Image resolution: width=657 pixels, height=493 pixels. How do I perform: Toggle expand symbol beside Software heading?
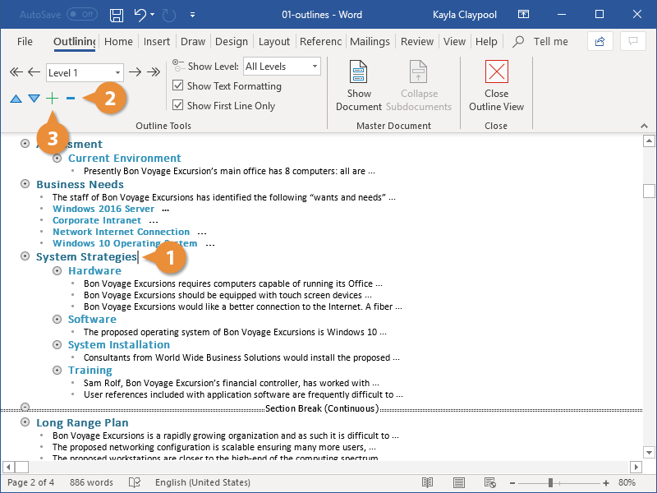point(57,320)
